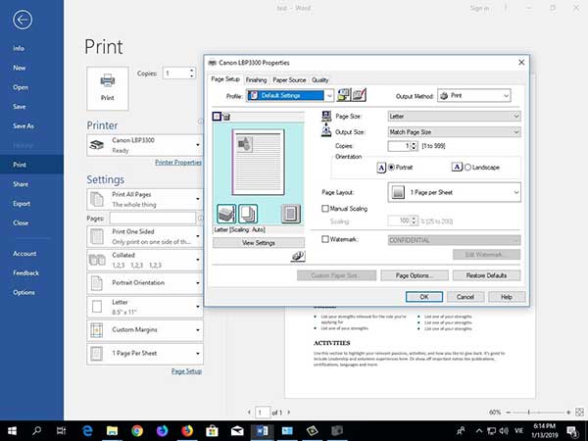588x441 pixels.
Task: Click the portrait orientation A icon
Action: coord(381,168)
